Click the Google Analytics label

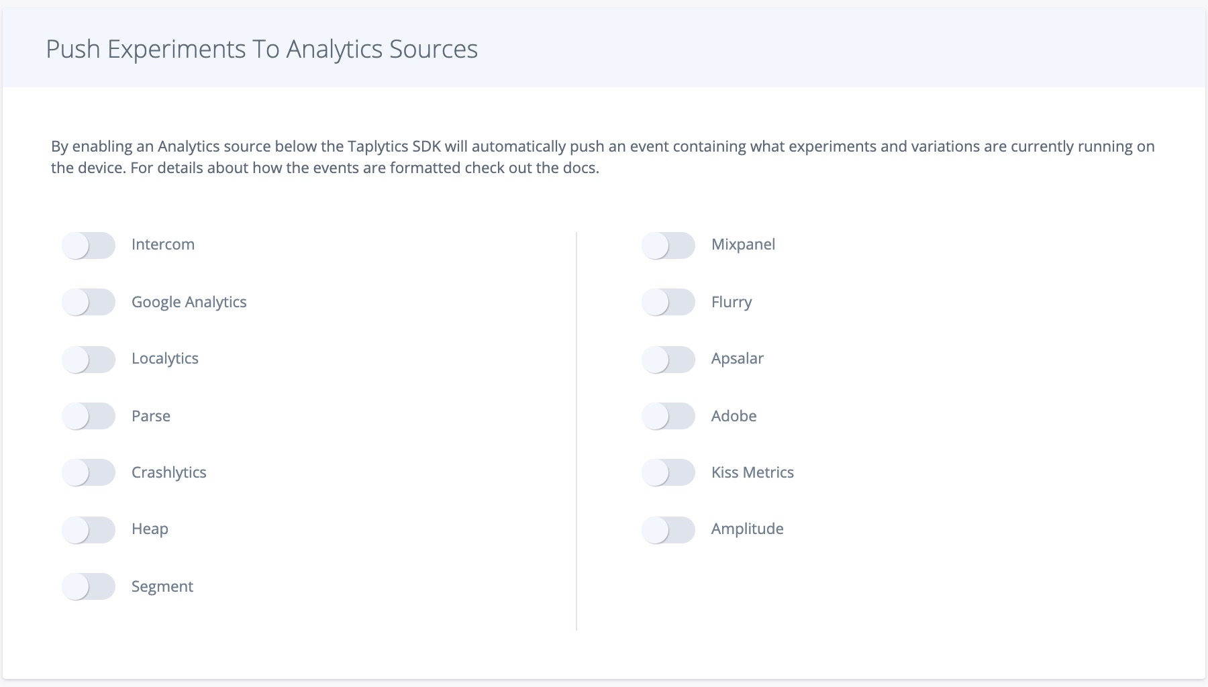(x=189, y=302)
